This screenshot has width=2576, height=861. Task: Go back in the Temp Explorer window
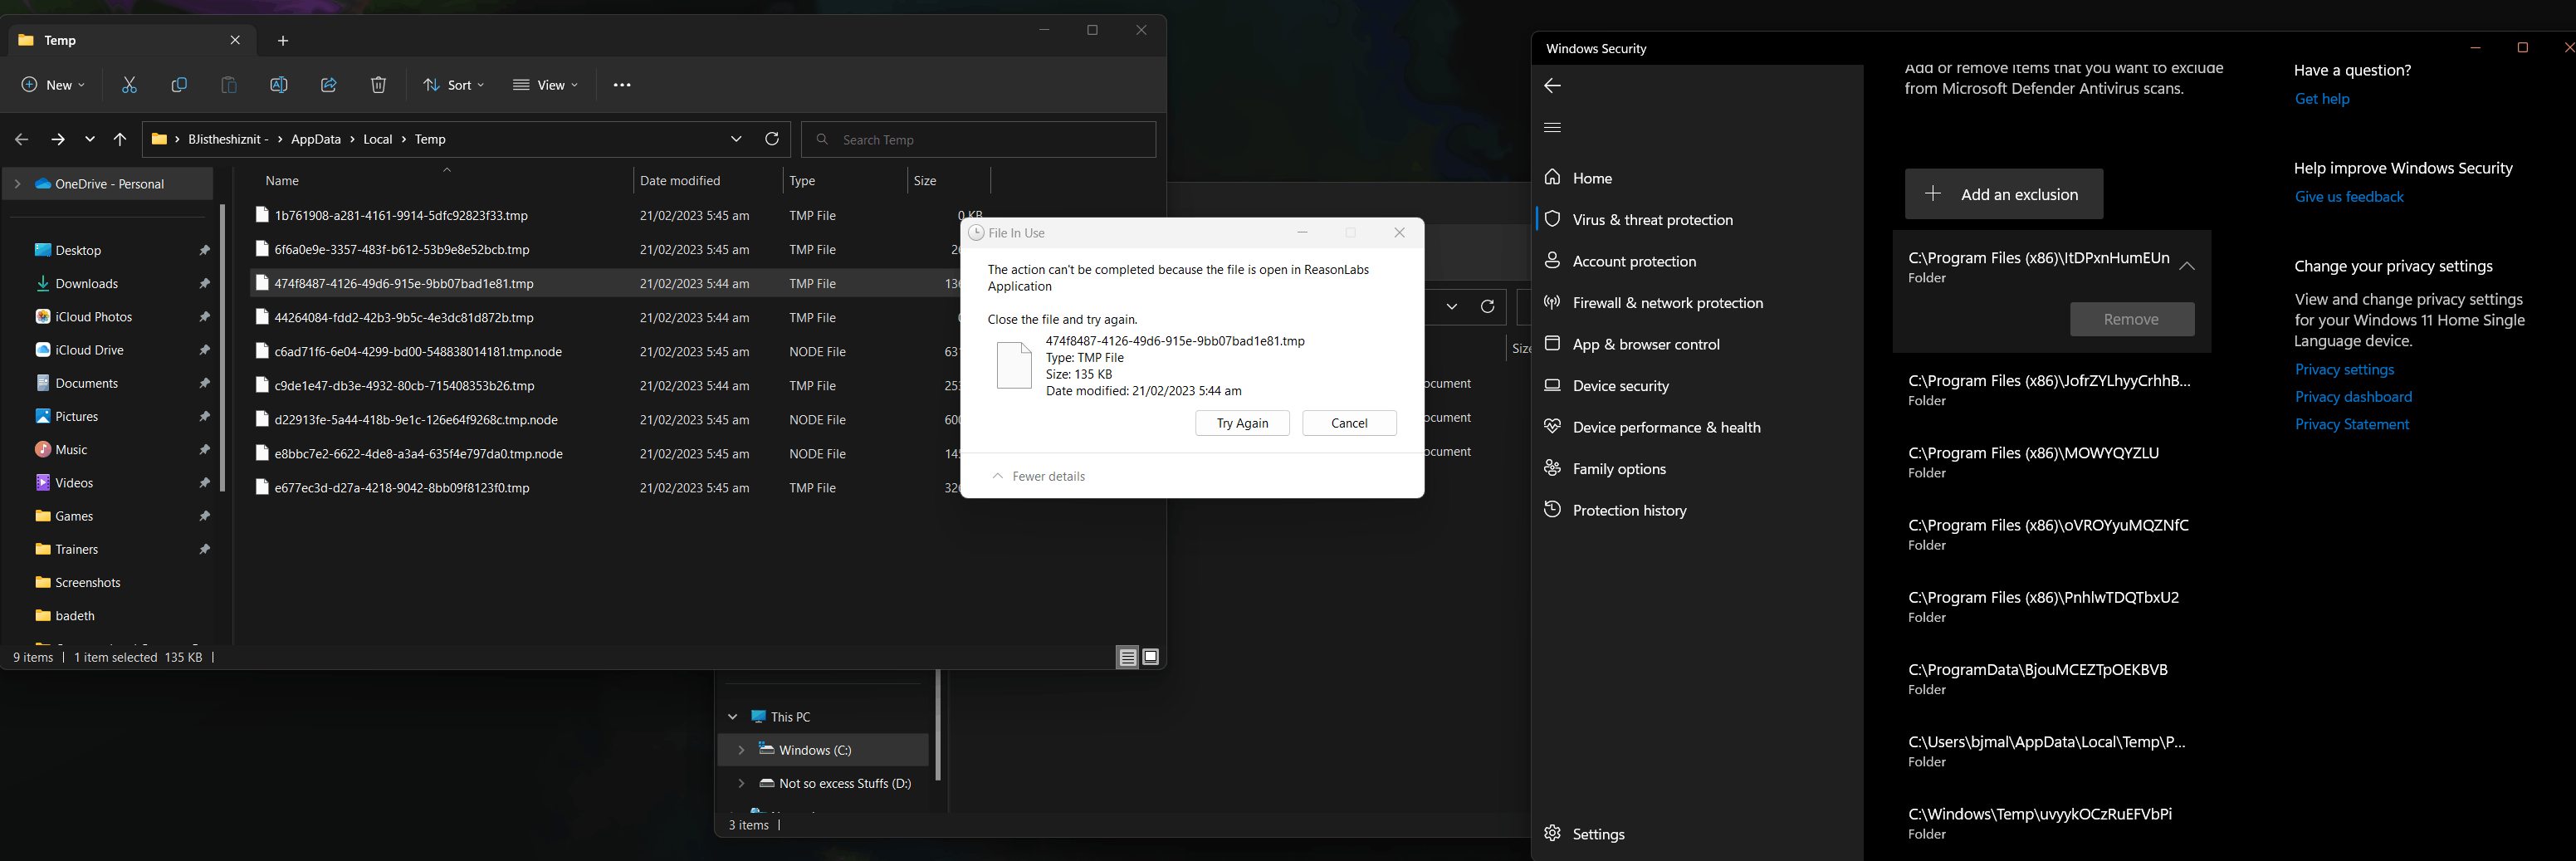point(22,139)
